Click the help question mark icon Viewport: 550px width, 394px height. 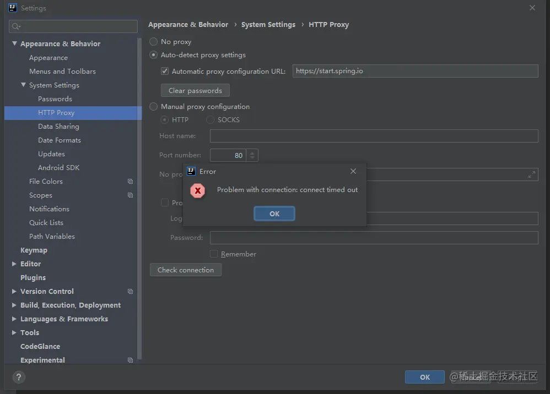(19, 377)
